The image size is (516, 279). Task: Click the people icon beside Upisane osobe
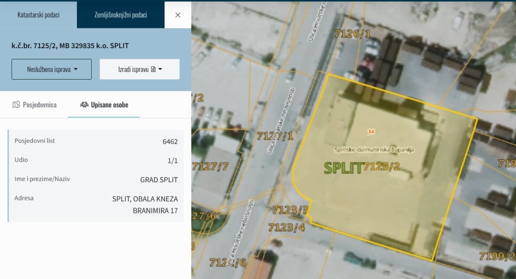84,104
